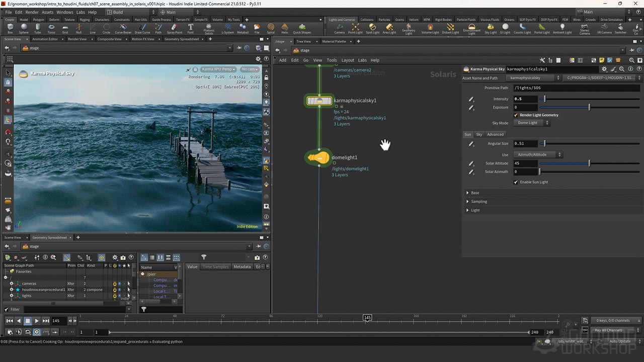
Task: Uncheck Render Light Geometry checkbox
Action: tap(516, 115)
